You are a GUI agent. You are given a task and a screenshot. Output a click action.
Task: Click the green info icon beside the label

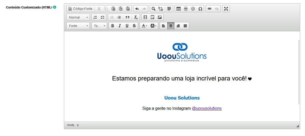coord(55,7)
